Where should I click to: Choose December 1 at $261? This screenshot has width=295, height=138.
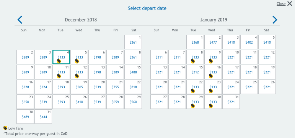pos(133,42)
